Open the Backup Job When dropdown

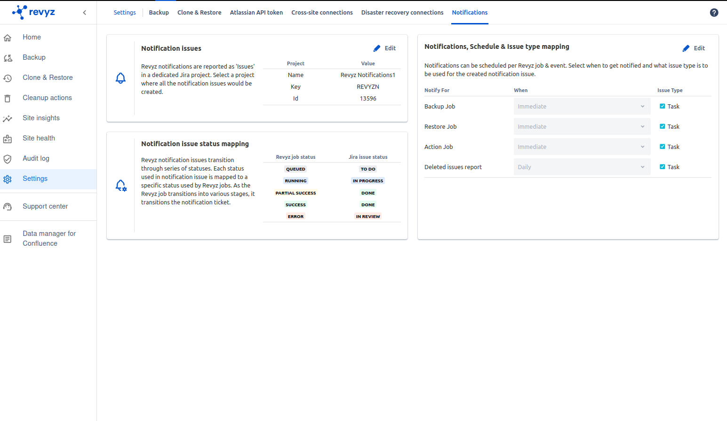(582, 107)
